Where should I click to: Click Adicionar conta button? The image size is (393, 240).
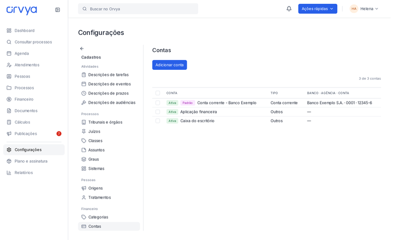(169, 65)
